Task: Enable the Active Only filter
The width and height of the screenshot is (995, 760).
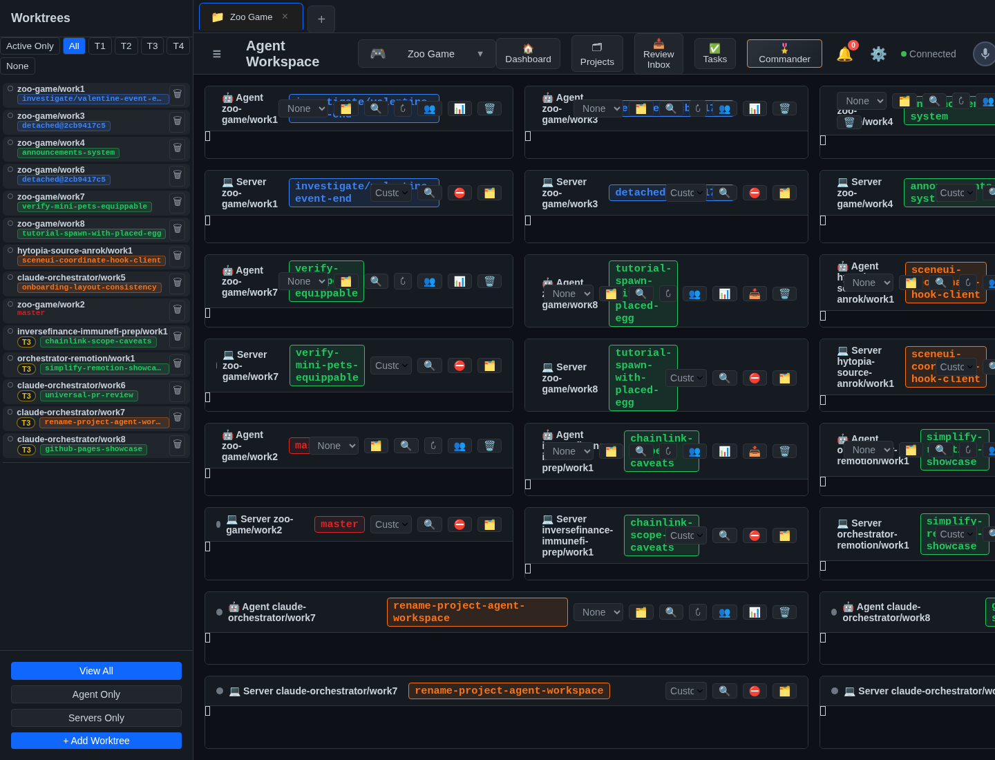Action: click(30, 46)
